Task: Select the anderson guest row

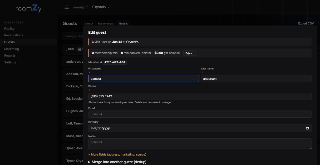Action: 73,62
